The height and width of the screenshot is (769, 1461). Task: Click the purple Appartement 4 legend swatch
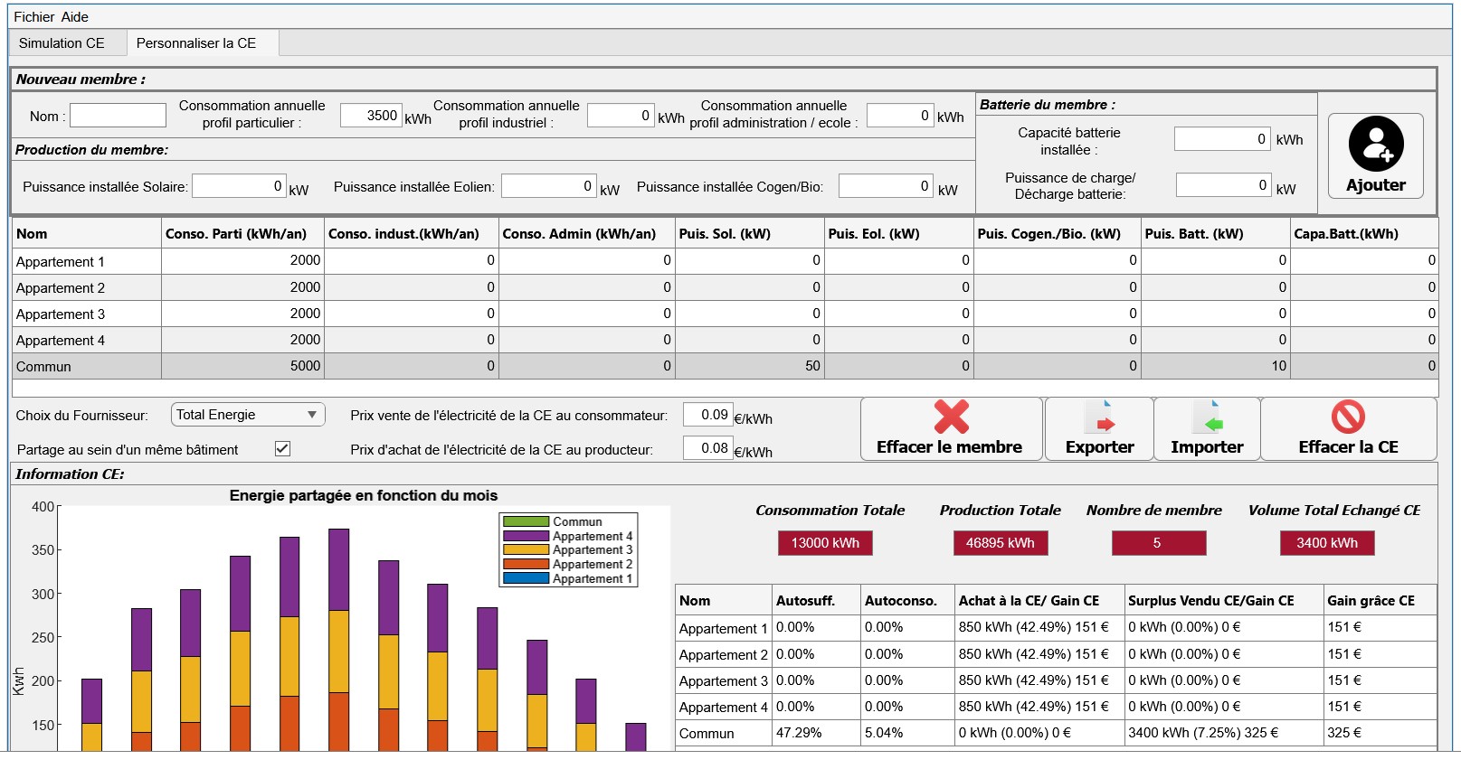[526, 536]
